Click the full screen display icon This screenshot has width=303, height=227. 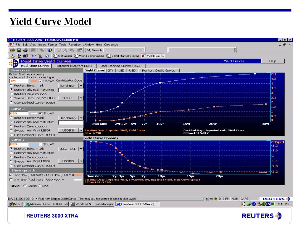[34, 50]
